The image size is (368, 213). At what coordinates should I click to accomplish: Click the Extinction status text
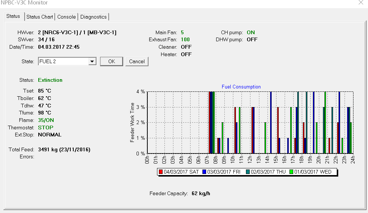[x=50, y=80]
